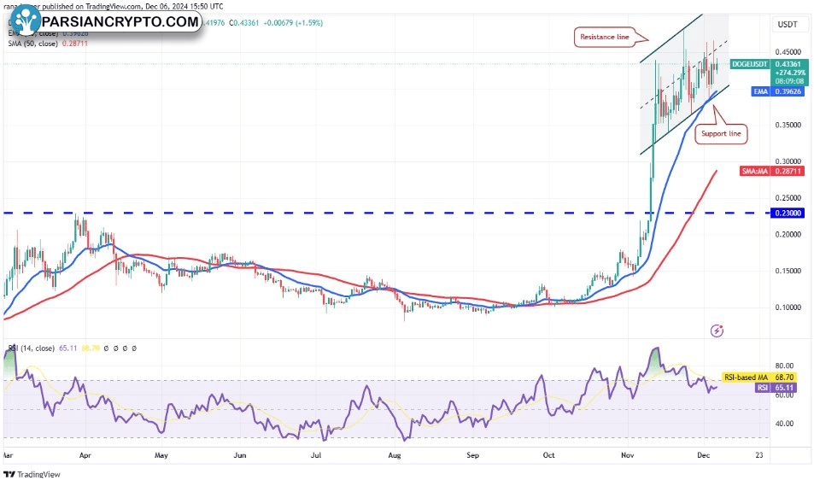Click the Dec label on time axis
Image resolution: width=814 pixels, height=480 pixels.
(x=704, y=455)
